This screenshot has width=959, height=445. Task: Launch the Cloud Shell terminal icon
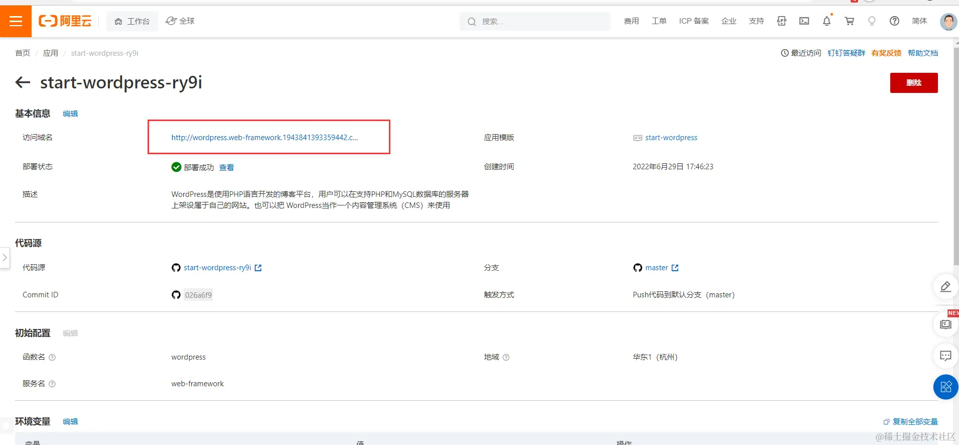(x=804, y=21)
